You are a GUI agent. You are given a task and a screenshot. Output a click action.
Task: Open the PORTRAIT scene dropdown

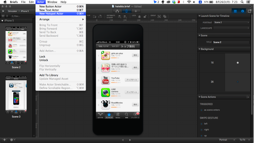pos(231,22)
